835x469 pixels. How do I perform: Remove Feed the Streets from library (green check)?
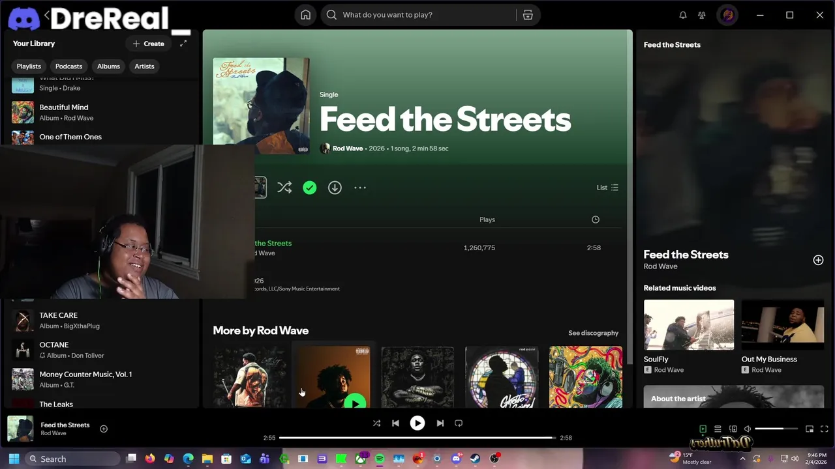(309, 188)
